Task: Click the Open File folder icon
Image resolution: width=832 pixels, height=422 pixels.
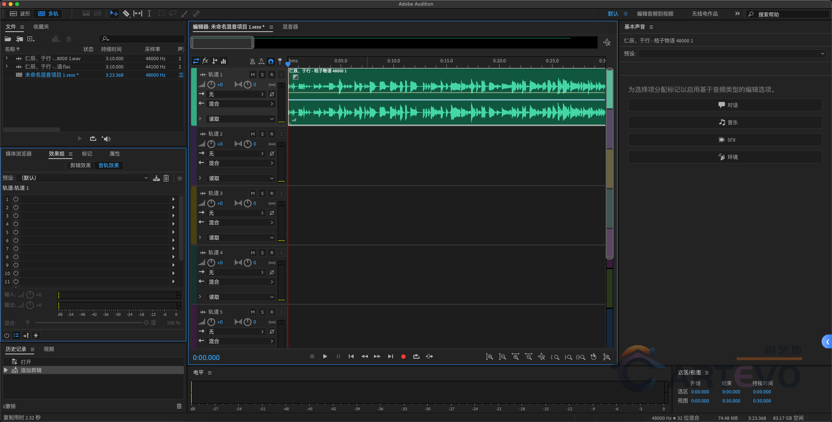Action: pos(8,39)
